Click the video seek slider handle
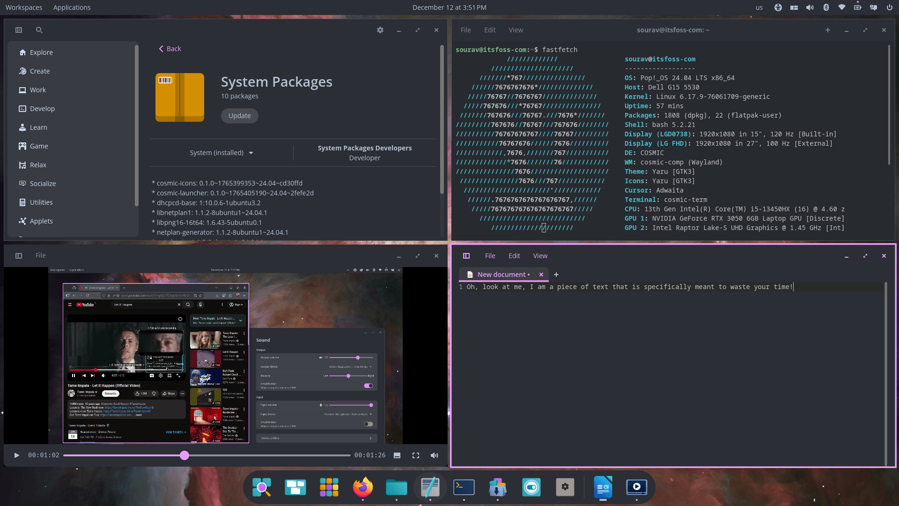The image size is (899, 506). (x=184, y=455)
